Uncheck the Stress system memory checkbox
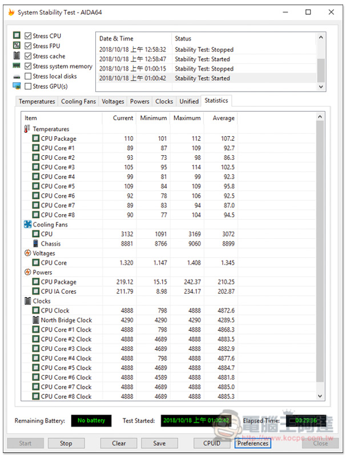346x458 pixels. click(28, 66)
